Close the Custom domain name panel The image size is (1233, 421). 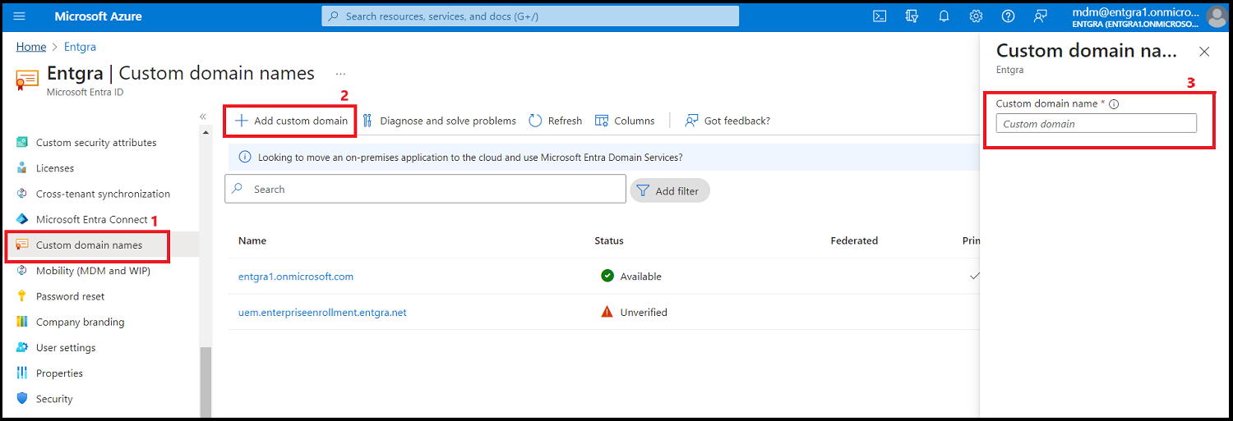[1204, 52]
